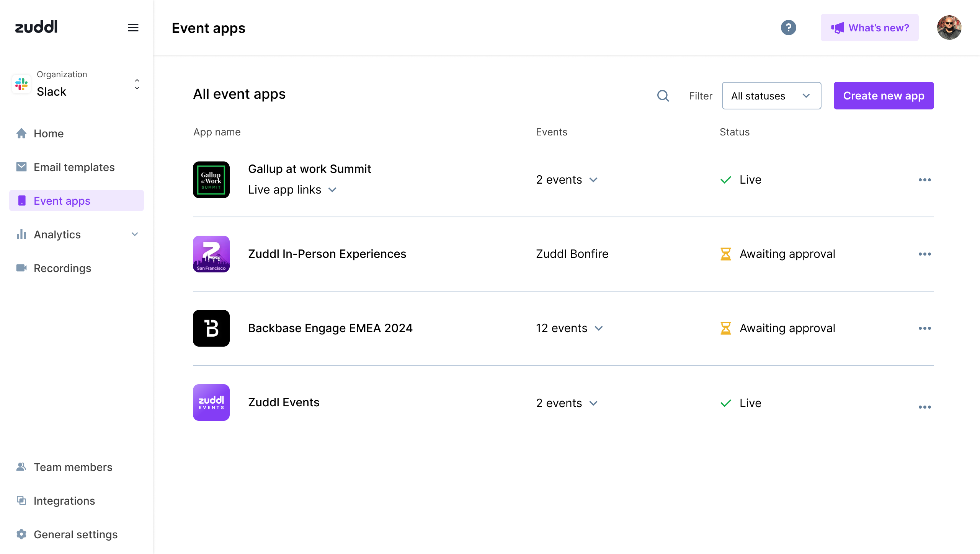
Task: Click the All event apps heading
Action: pyautogui.click(x=239, y=94)
